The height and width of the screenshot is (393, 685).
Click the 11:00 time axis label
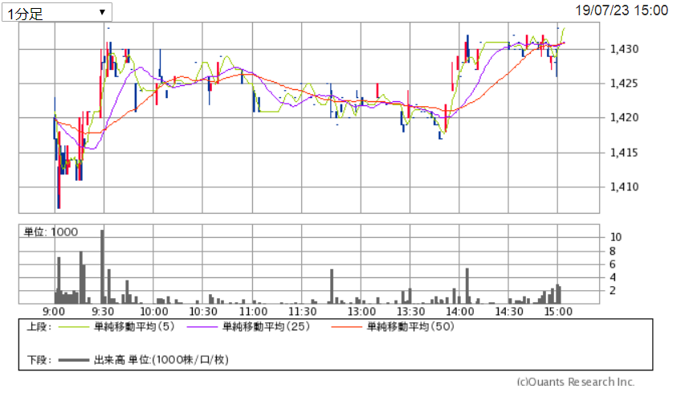click(x=254, y=312)
